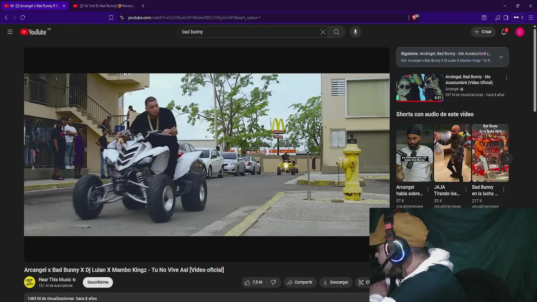
Task: Like the video with thumbs-up 7,5 M
Action: [253, 282]
